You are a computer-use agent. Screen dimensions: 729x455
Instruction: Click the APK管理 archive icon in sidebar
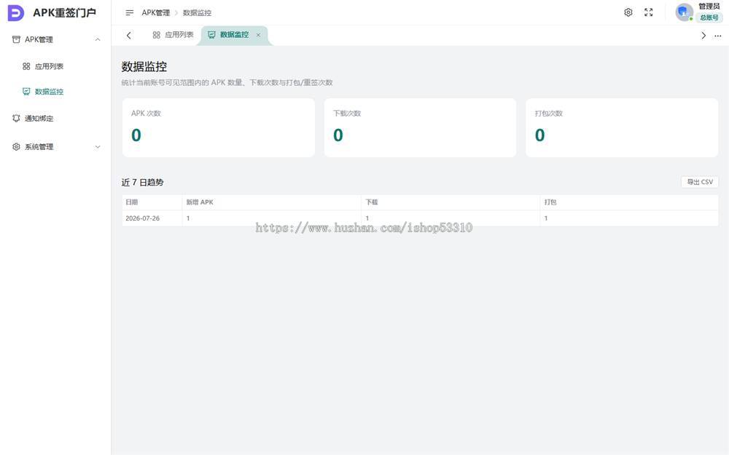(x=16, y=39)
